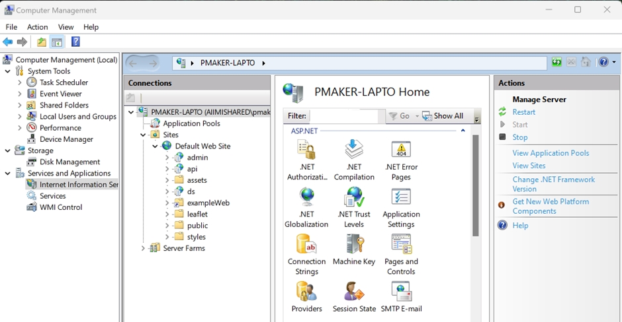This screenshot has width=622, height=322.
Task: Collapse the ASP.NET section group
Action: 463,131
